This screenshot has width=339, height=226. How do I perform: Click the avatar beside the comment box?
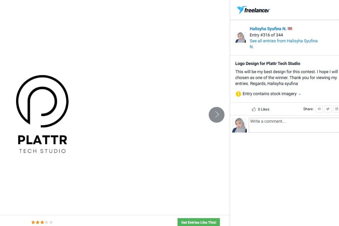239,125
